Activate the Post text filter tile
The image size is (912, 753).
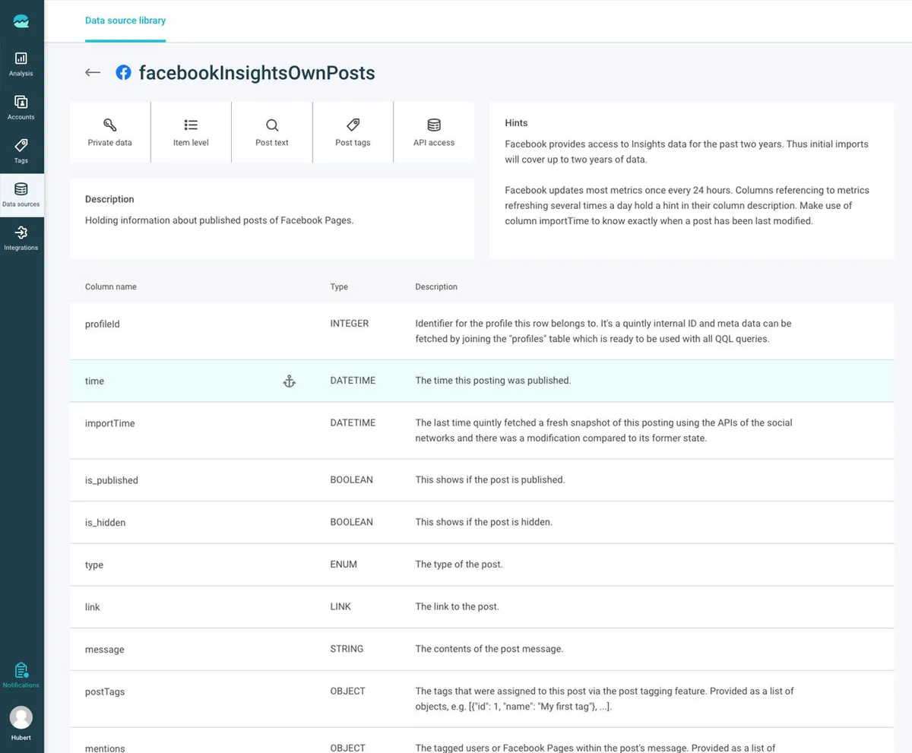(271, 131)
